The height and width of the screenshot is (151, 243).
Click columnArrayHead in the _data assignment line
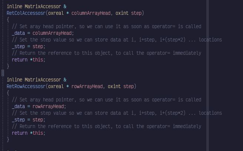52,33
